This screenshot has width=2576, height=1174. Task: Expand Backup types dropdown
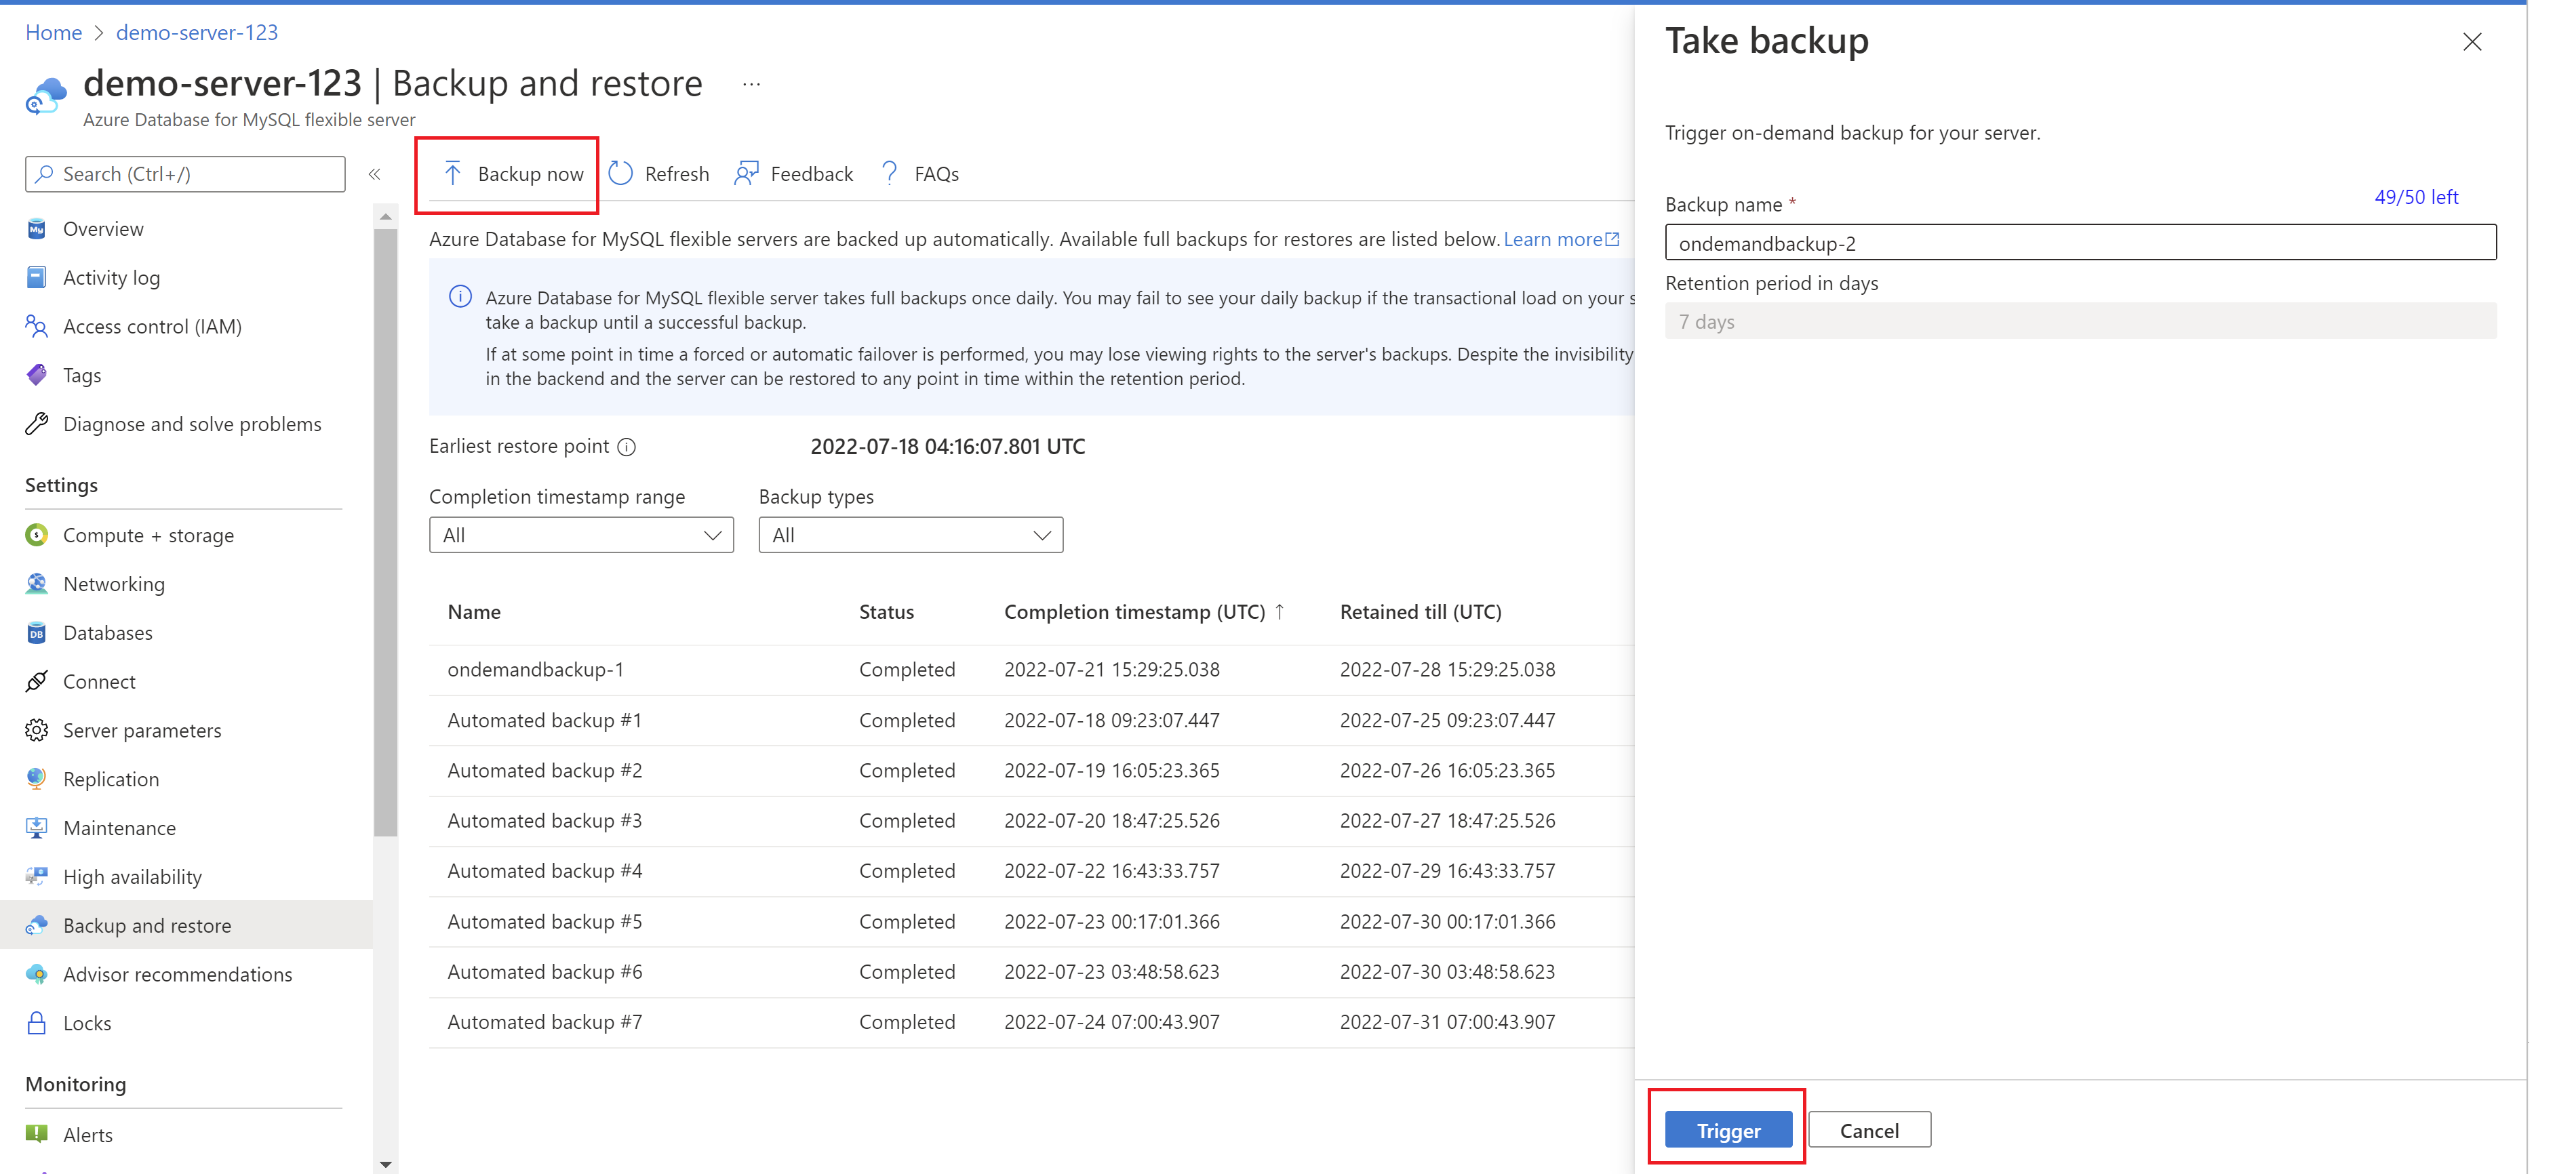(x=910, y=535)
